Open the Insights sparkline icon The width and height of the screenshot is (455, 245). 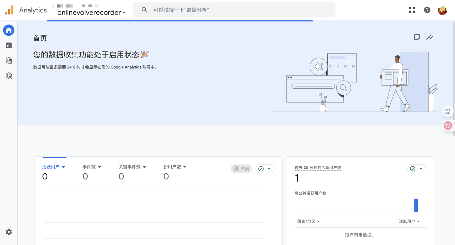pos(430,37)
